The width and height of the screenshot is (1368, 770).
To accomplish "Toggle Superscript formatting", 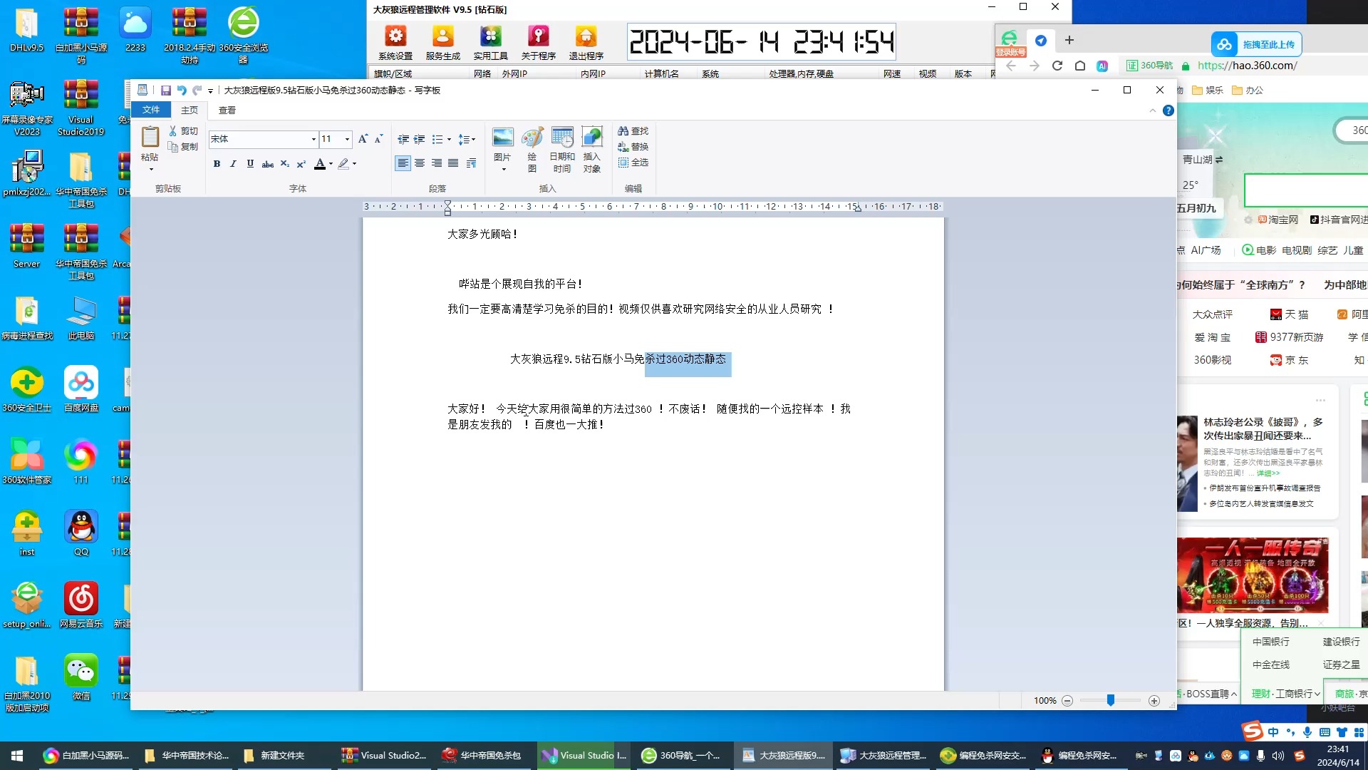I will click(301, 164).
